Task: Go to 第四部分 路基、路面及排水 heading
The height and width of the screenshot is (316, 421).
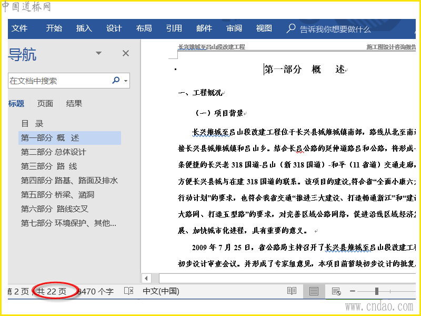Action: point(69,181)
